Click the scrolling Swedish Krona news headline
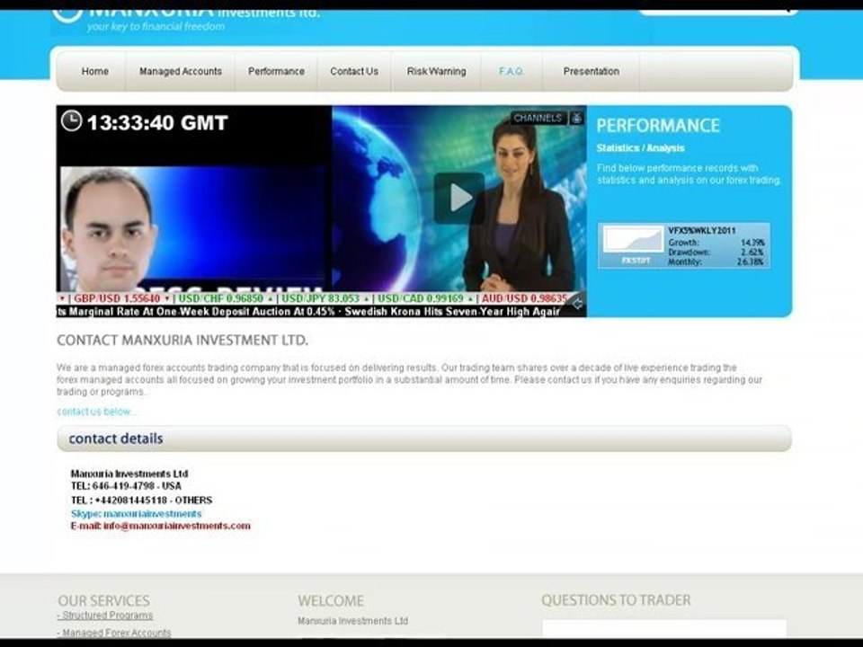Screen dimensions: 863x647 click(x=452, y=312)
